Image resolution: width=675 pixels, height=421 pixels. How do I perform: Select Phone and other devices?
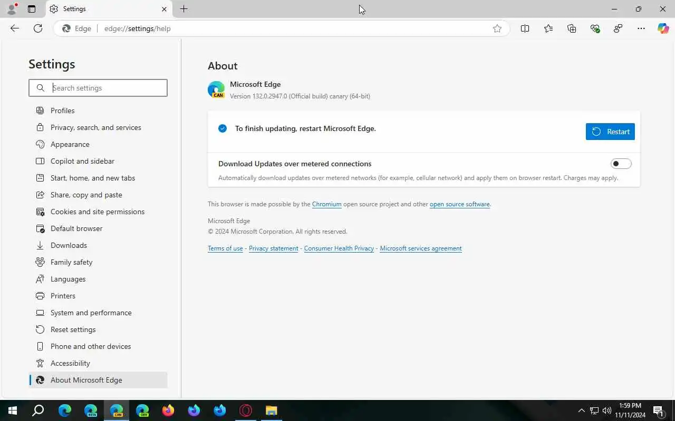(98, 346)
